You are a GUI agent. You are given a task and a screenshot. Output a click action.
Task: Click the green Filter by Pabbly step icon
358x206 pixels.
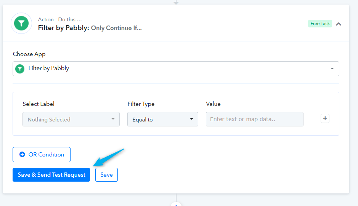[x=21, y=23]
